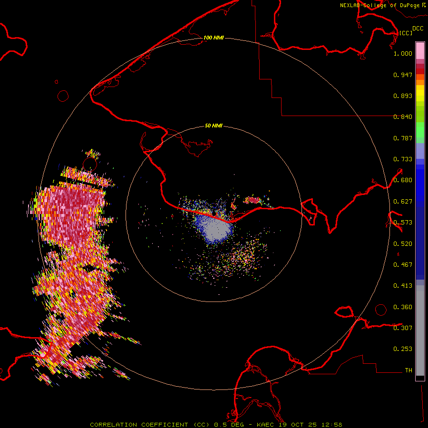This screenshot has width=428, height=428.
Task: Click the DCC label above the color bar
Action: tap(418, 29)
